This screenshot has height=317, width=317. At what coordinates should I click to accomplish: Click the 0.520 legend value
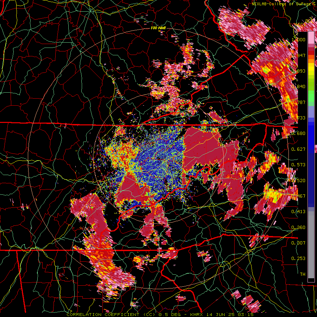298,181
